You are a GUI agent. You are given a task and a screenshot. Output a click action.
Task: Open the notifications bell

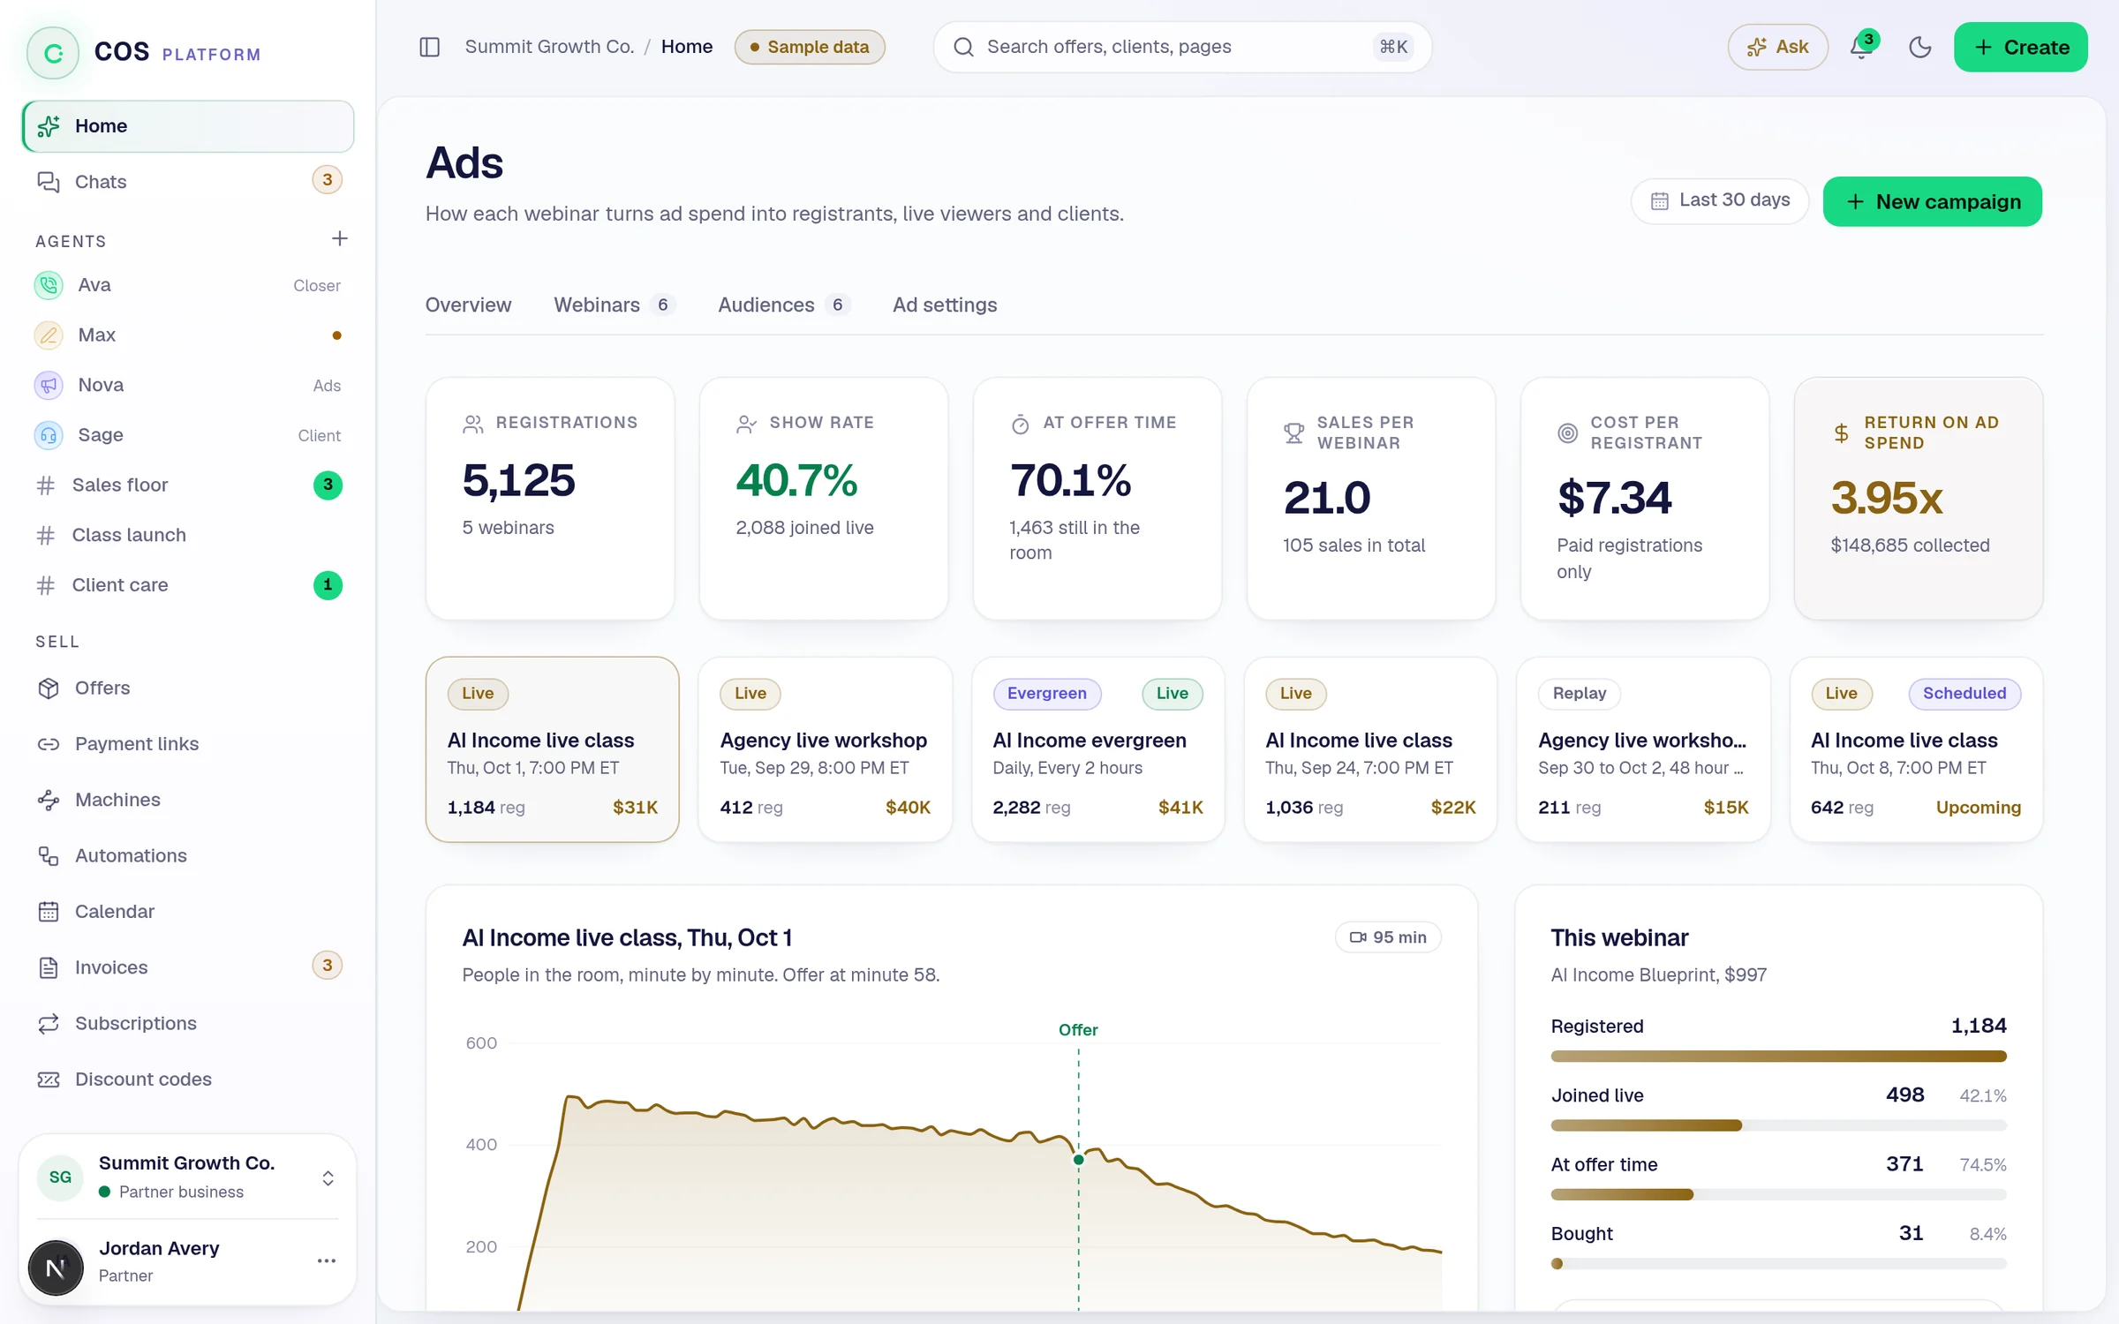[x=1862, y=47]
